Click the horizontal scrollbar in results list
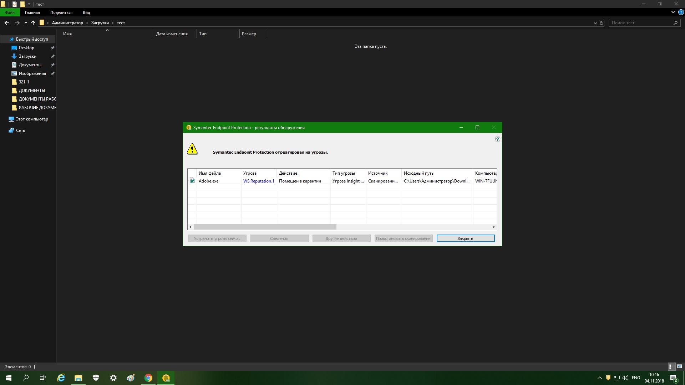This screenshot has width=685, height=385. click(265, 227)
